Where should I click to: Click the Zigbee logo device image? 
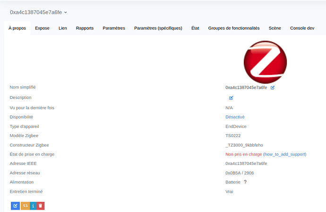266,62
